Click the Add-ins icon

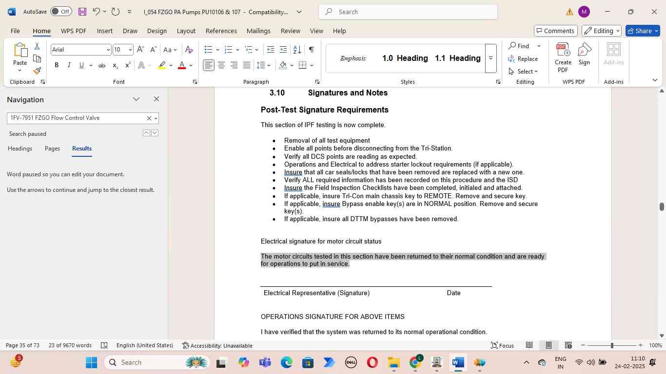click(x=613, y=54)
